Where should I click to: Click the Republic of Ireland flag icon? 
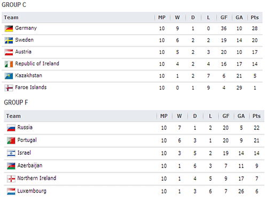click(x=9, y=64)
